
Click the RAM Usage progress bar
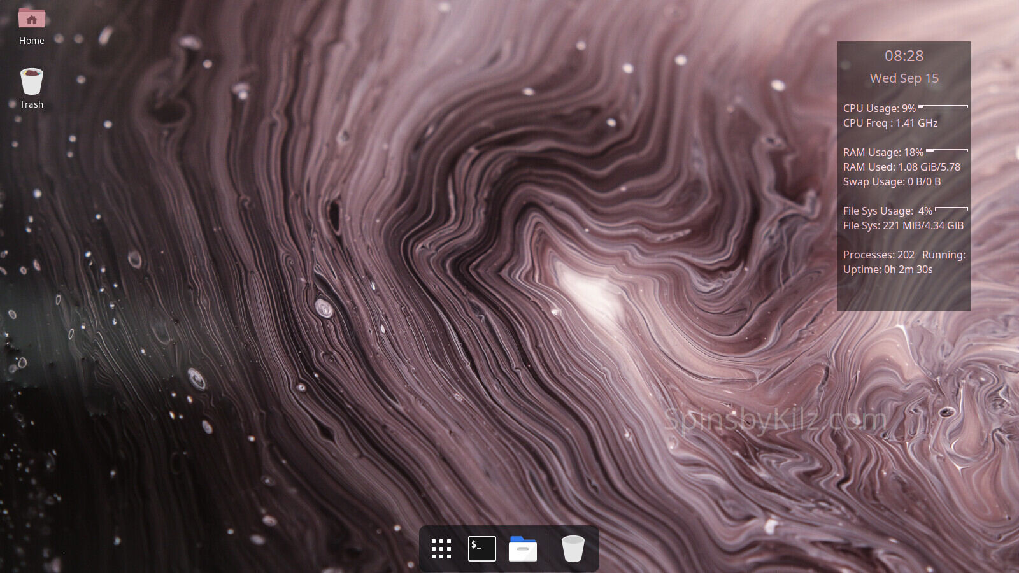pos(947,151)
